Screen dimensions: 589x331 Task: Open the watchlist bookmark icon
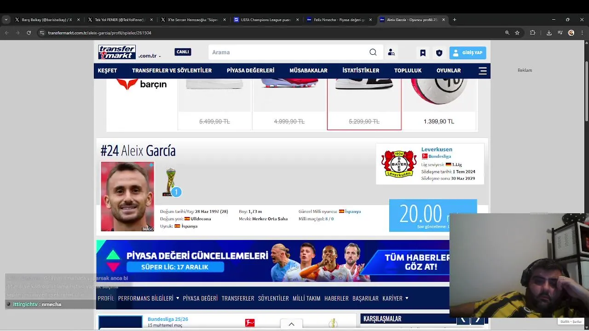[423, 53]
